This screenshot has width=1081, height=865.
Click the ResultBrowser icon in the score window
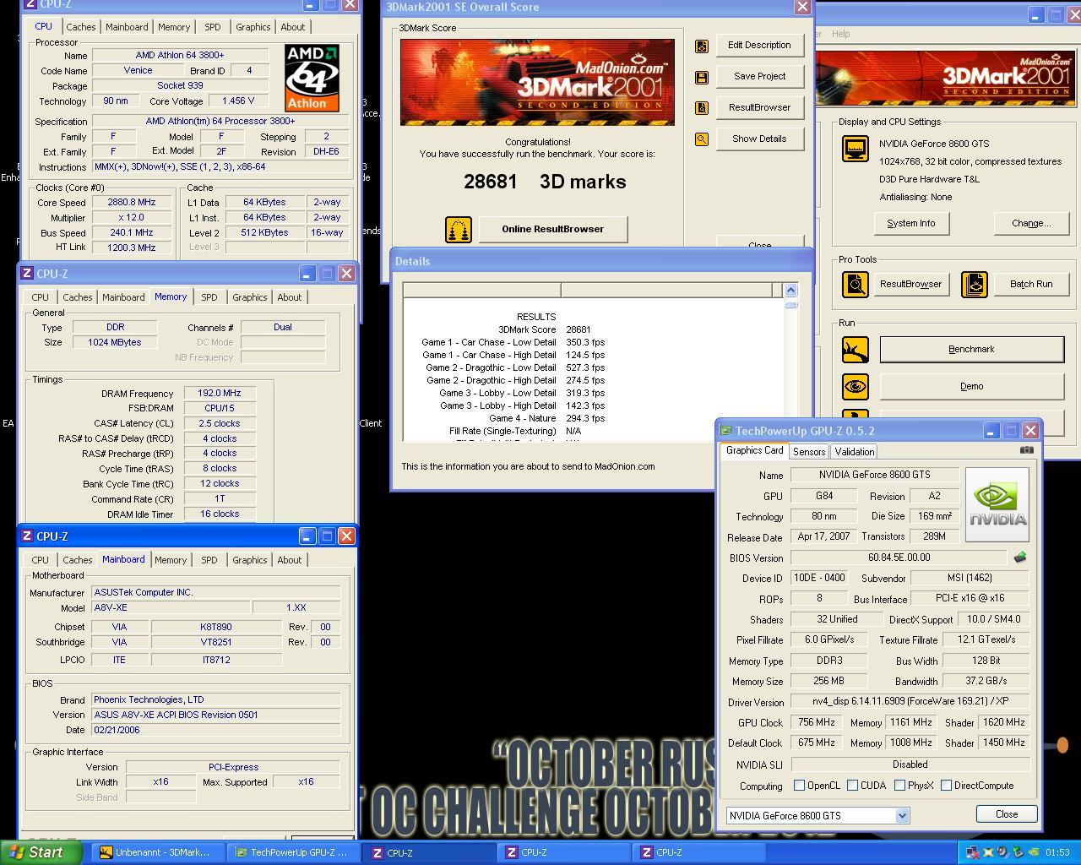point(701,108)
